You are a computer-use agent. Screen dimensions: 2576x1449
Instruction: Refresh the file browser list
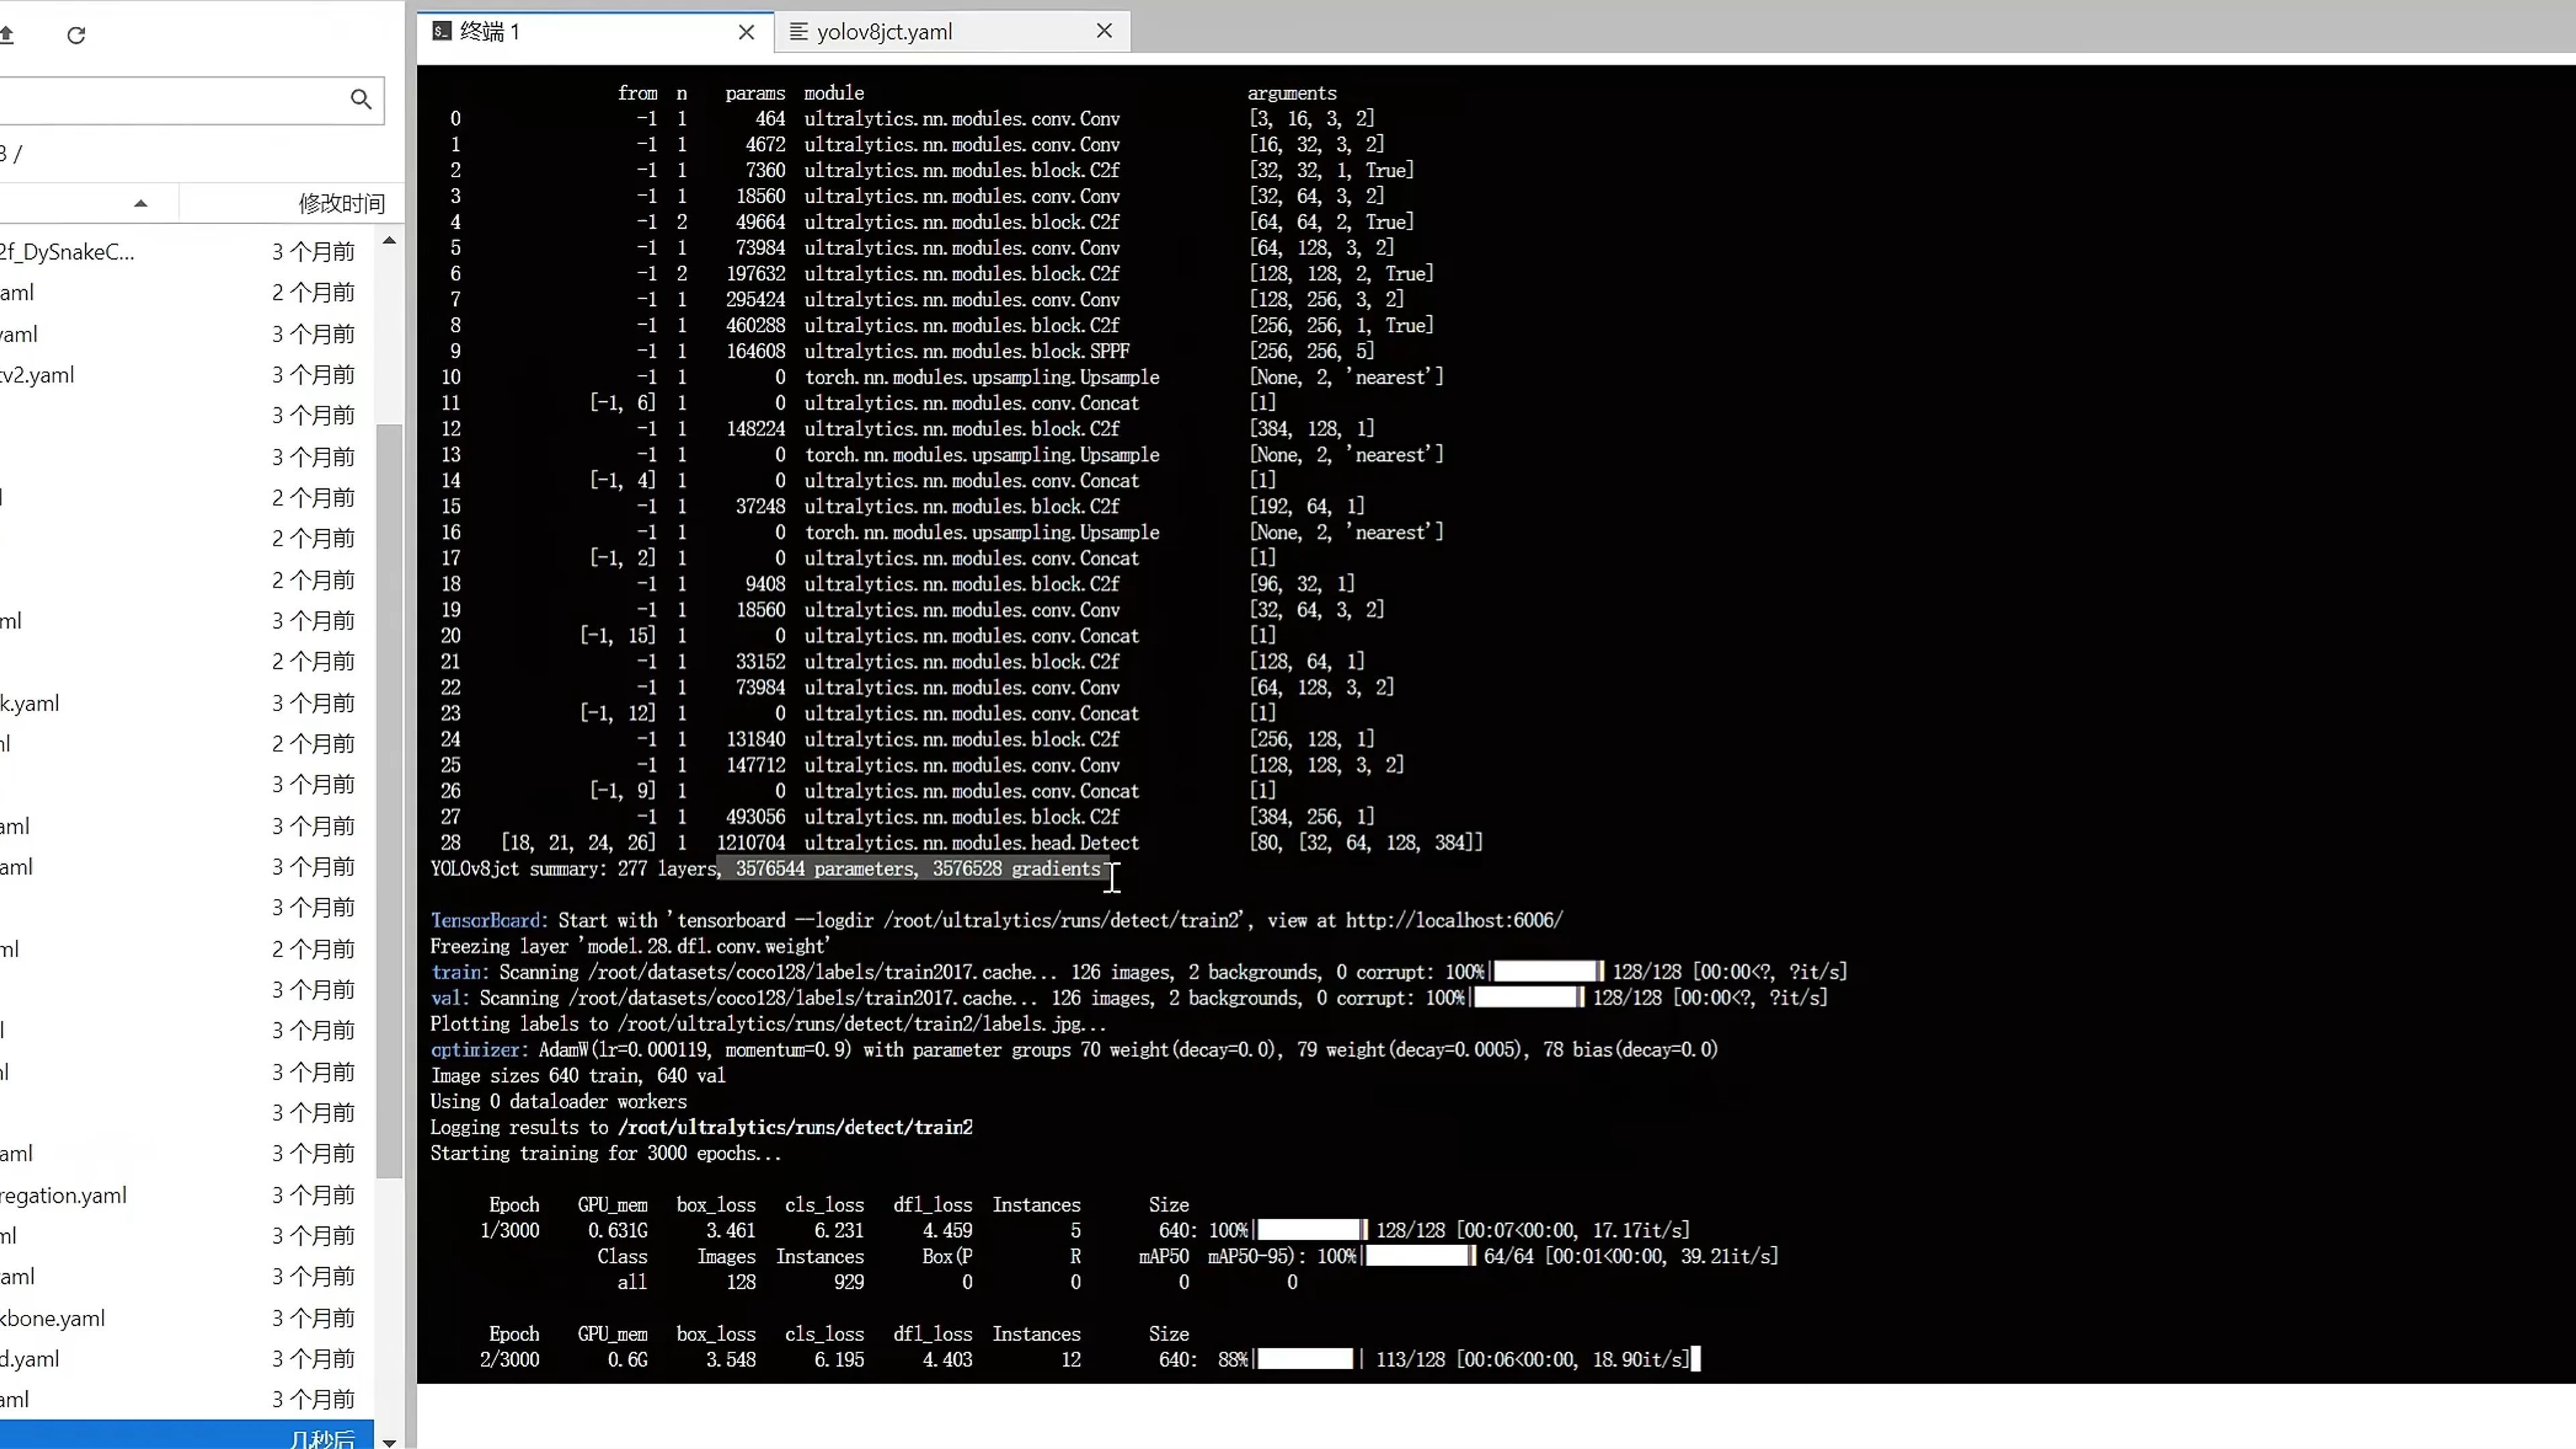[76, 35]
